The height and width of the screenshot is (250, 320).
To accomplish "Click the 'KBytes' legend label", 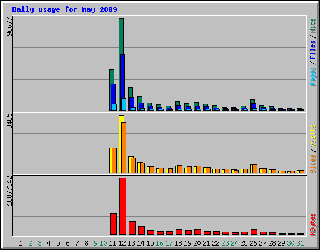I will (x=313, y=224).
